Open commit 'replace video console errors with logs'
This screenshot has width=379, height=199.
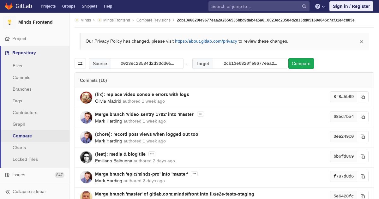click(x=142, y=94)
